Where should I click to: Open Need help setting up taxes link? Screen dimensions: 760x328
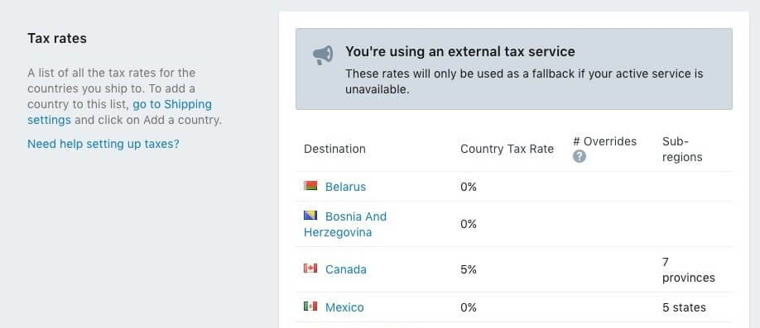tap(103, 144)
